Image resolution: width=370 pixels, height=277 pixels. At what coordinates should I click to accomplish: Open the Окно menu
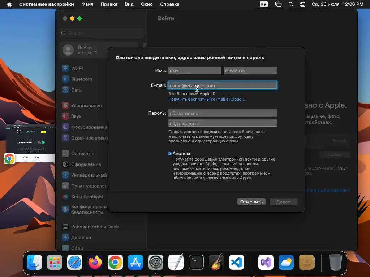147,4
